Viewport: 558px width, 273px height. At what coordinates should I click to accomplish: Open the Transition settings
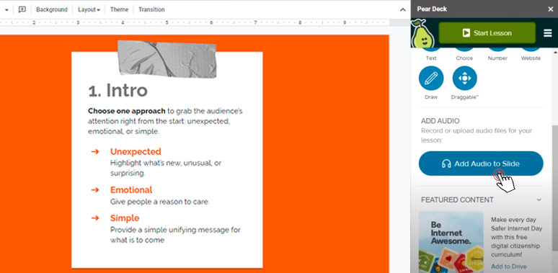[x=151, y=9]
